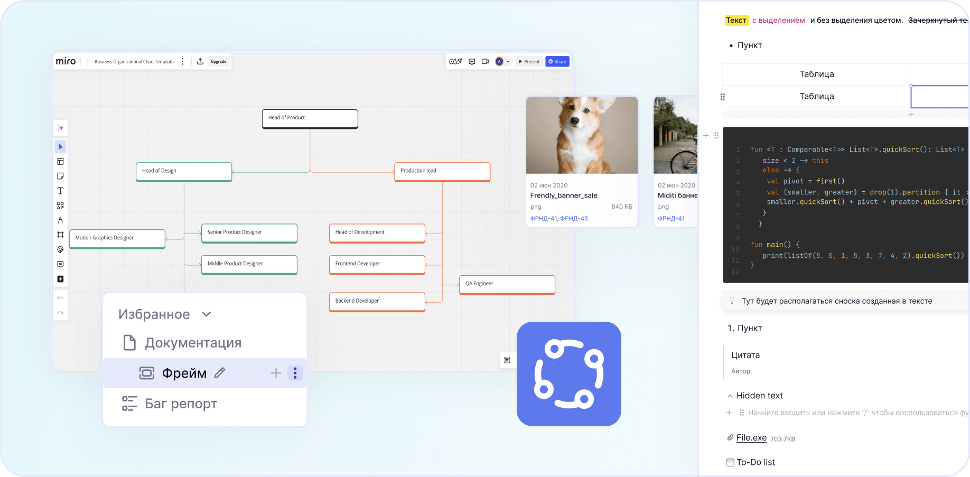970x477 pixels.
Task: Select the Text tool in Miro toolbar
Action: 60,191
